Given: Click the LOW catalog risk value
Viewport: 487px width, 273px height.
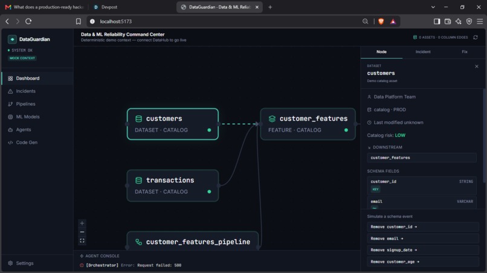Looking at the screenshot, I should [400, 135].
